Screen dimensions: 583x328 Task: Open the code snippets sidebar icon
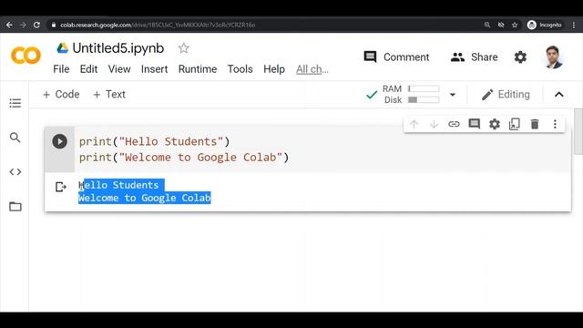pyautogui.click(x=15, y=172)
